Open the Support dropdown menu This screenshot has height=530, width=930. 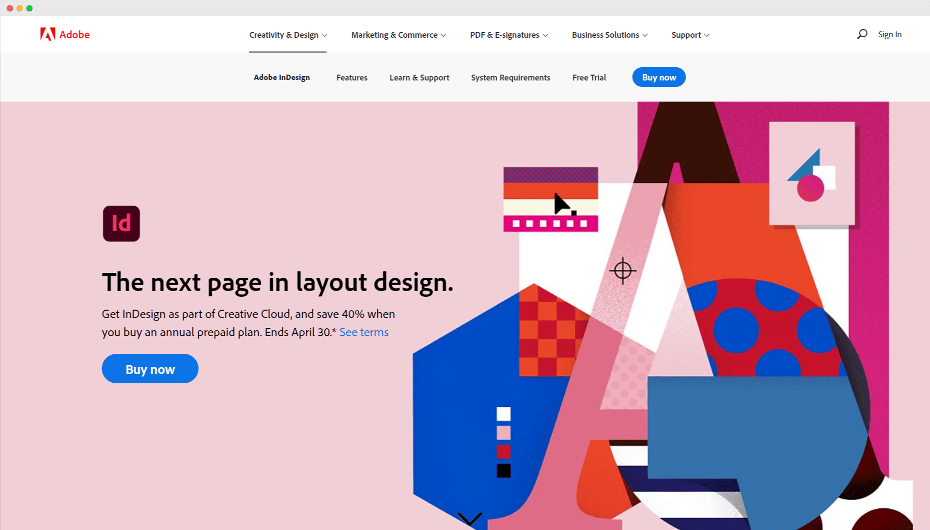[x=691, y=35]
